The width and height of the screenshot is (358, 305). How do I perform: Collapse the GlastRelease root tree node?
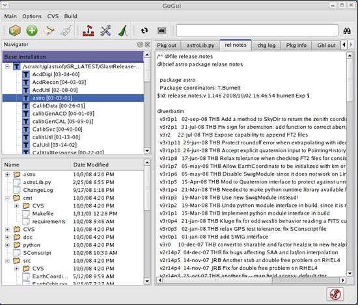pyautogui.click(x=7, y=66)
